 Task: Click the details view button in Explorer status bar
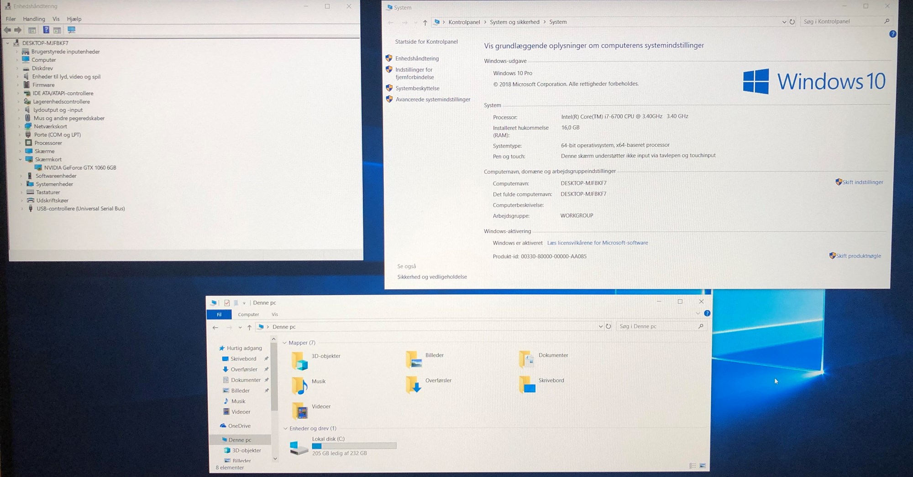pos(693,466)
